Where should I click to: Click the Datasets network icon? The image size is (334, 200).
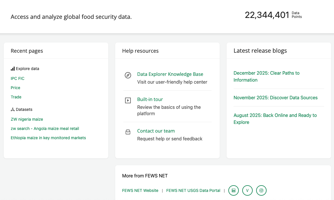[13, 109]
